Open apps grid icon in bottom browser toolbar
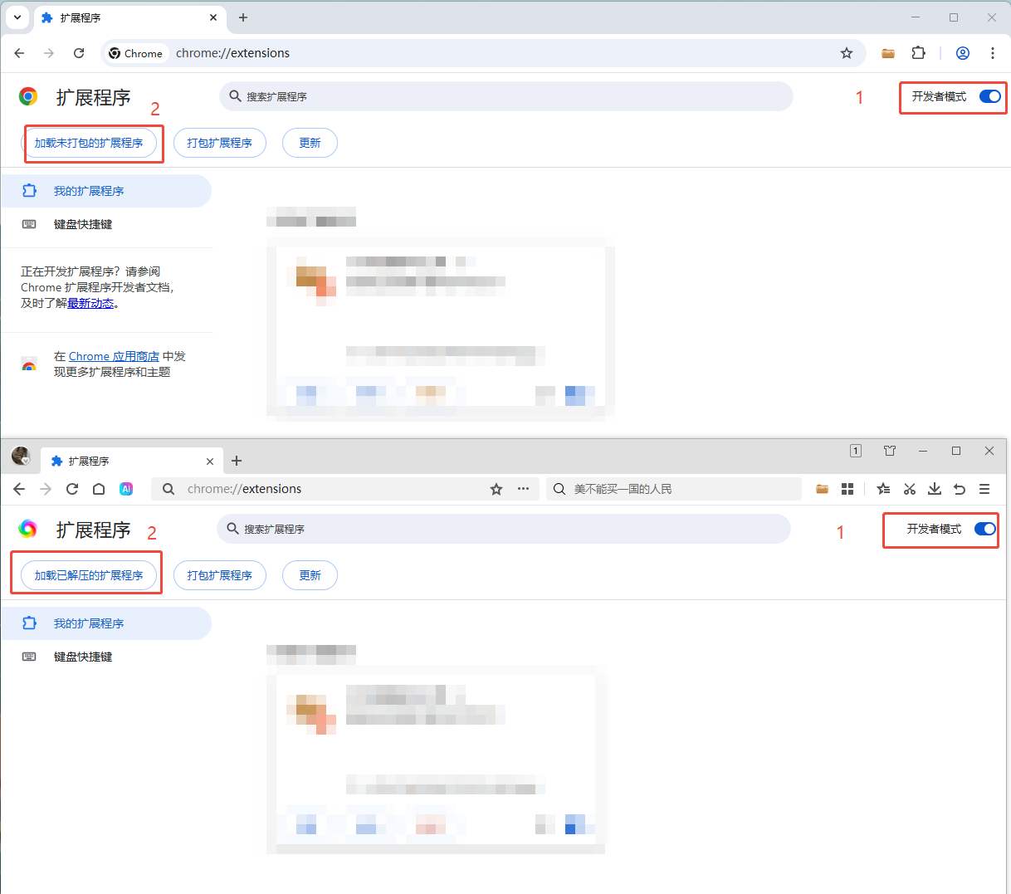Image resolution: width=1011 pixels, height=894 pixels. (x=847, y=489)
